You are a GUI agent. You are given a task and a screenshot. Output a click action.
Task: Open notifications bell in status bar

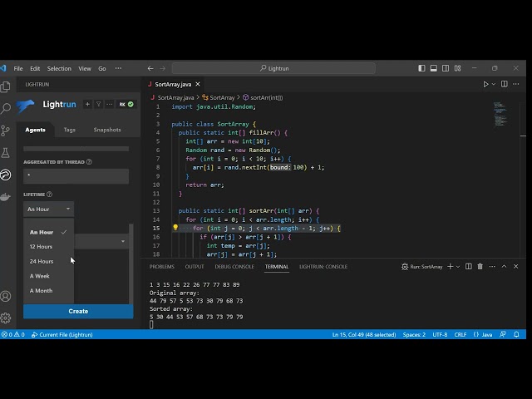[x=516, y=334]
